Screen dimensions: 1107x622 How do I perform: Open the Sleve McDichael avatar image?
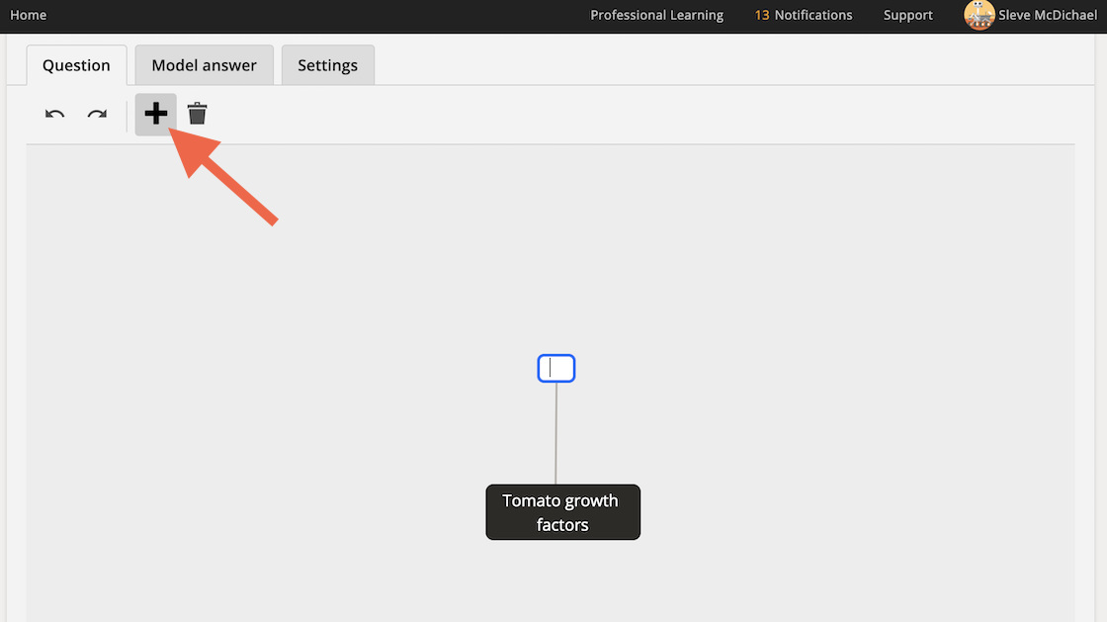(x=979, y=15)
